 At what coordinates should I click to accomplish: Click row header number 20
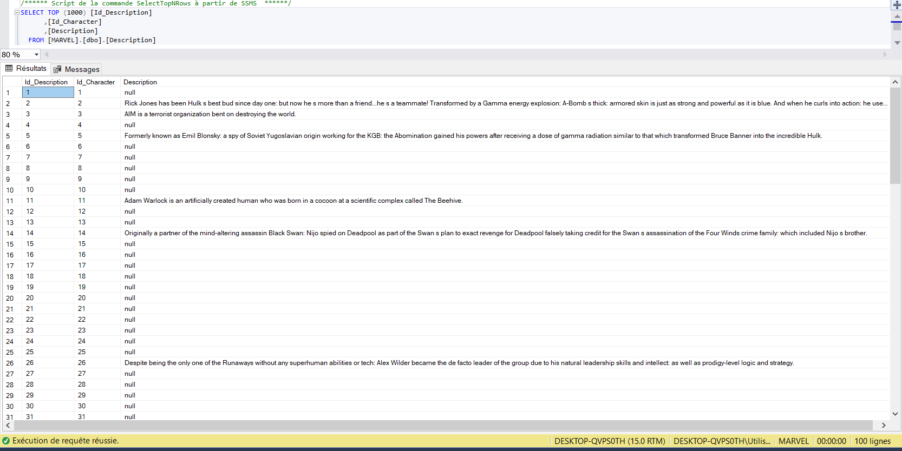[x=11, y=298]
